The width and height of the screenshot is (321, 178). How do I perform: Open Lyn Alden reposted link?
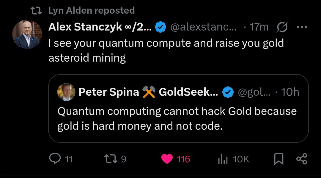pos(91,11)
